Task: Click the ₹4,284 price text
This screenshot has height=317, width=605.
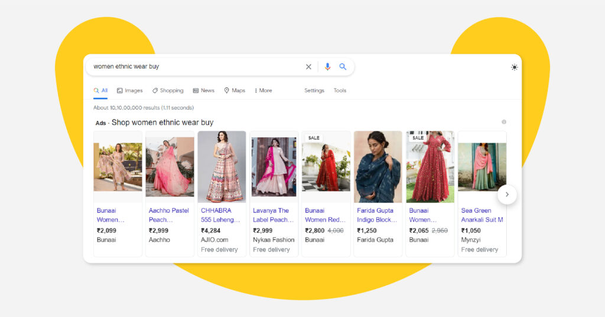Action: tap(211, 230)
